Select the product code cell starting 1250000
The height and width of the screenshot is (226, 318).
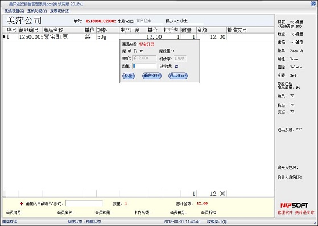(x=30, y=37)
